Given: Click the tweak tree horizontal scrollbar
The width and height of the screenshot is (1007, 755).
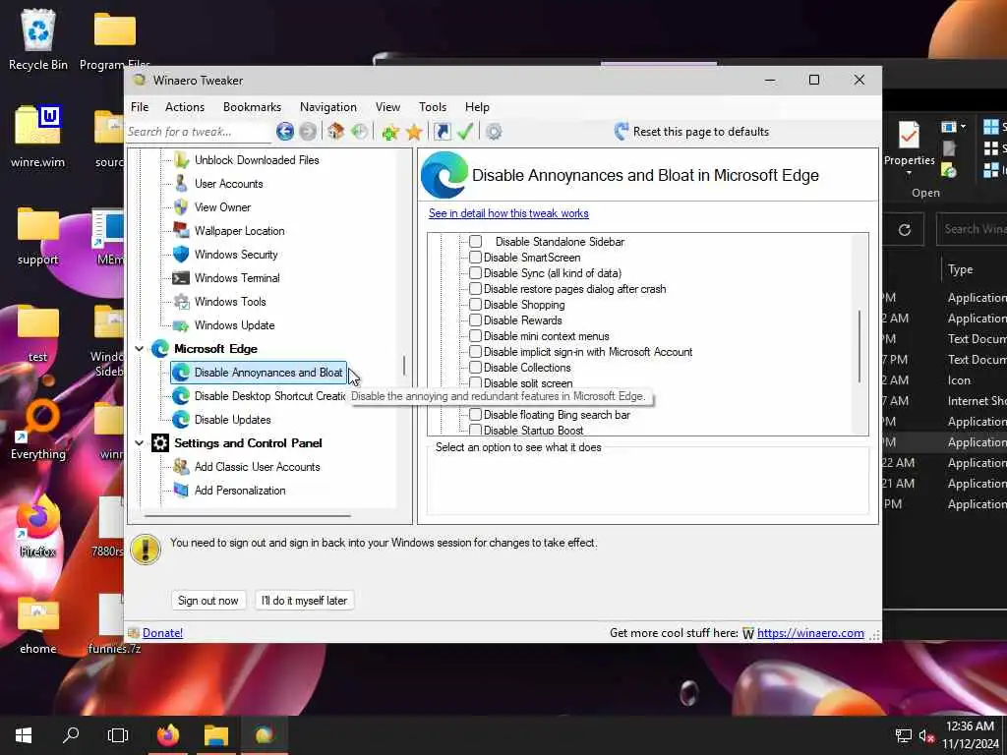Looking at the screenshot, I should click(248, 515).
